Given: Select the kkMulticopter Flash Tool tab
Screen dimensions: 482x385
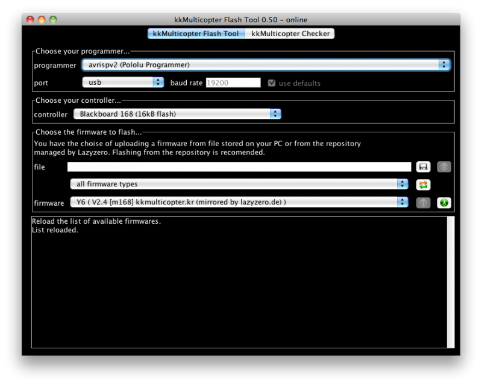Looking at the screenshot, I should coord(196,34).
